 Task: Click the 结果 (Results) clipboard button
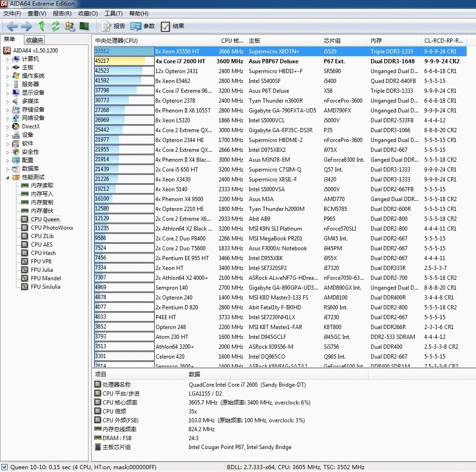point(172,26)
